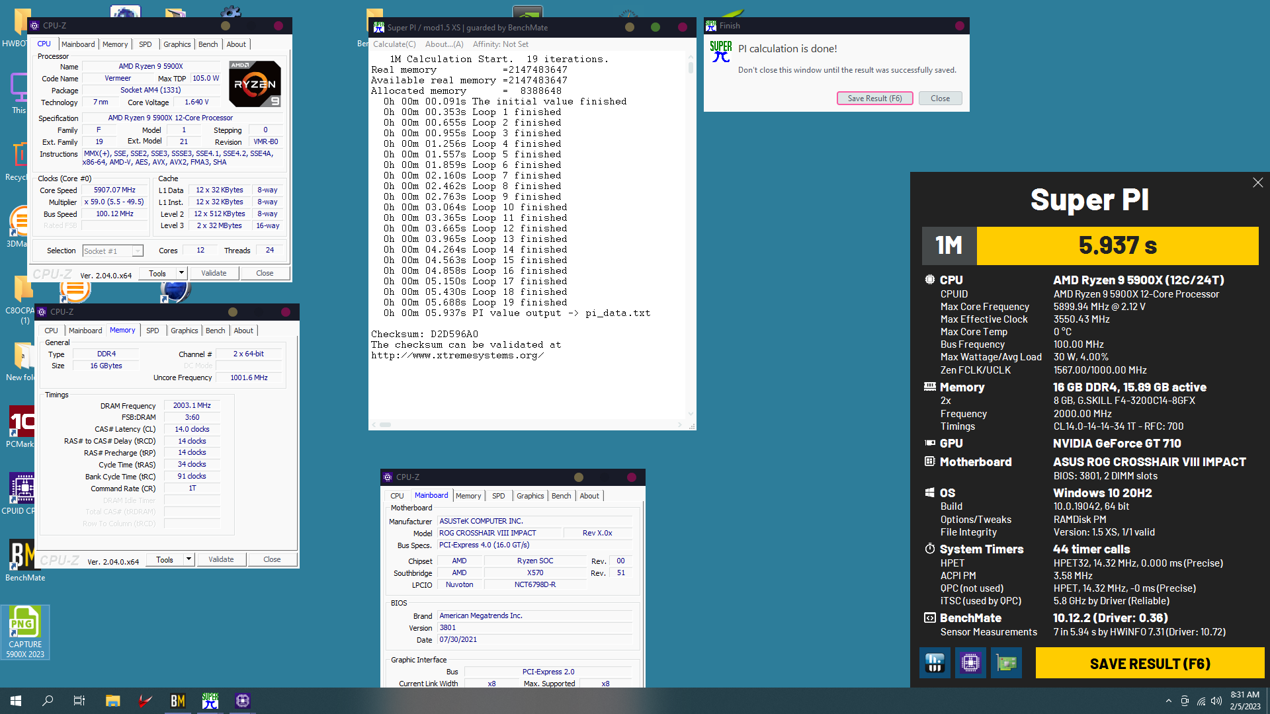Select the New folder desktop icon
This screenshot has width=1270, height=714.
[x=22, y=361]
